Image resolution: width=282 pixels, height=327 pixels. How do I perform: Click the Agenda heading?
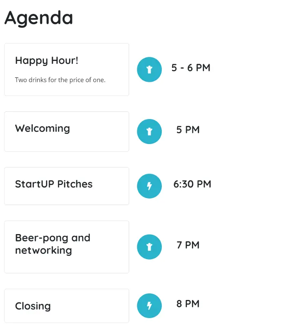pyautogui.click(x=39, y=18)
